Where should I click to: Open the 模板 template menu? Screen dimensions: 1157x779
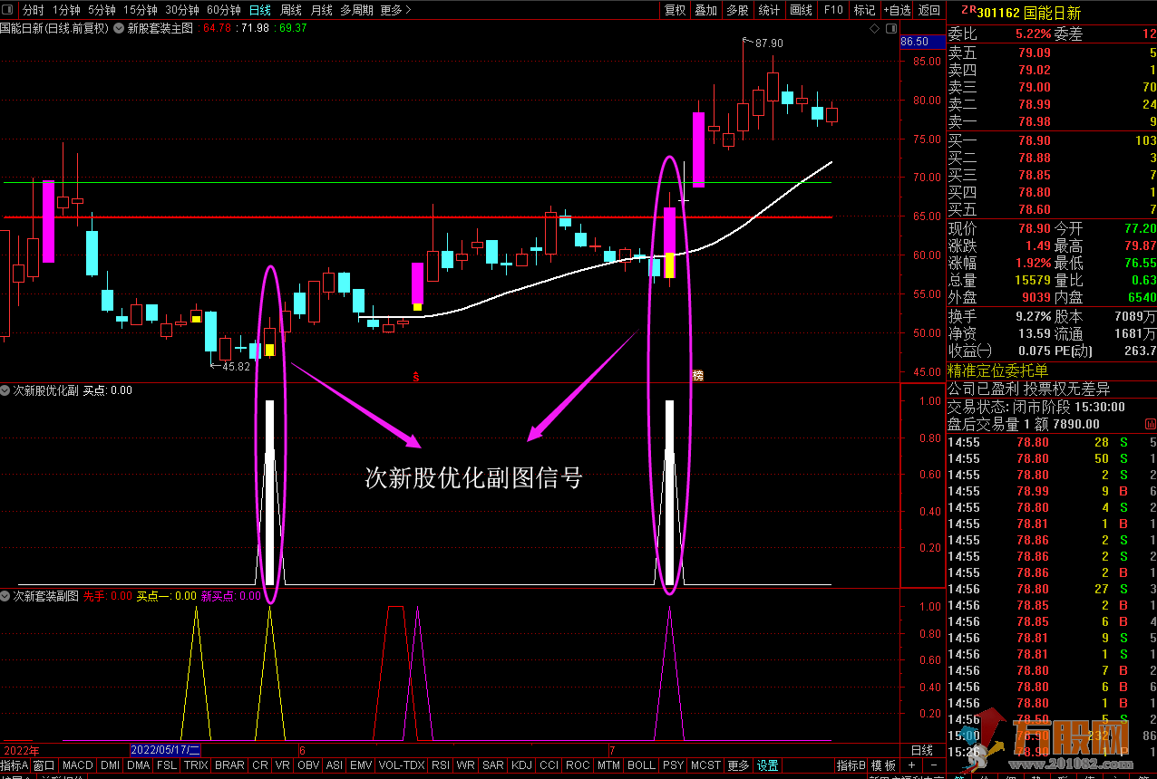click(884, 765)
